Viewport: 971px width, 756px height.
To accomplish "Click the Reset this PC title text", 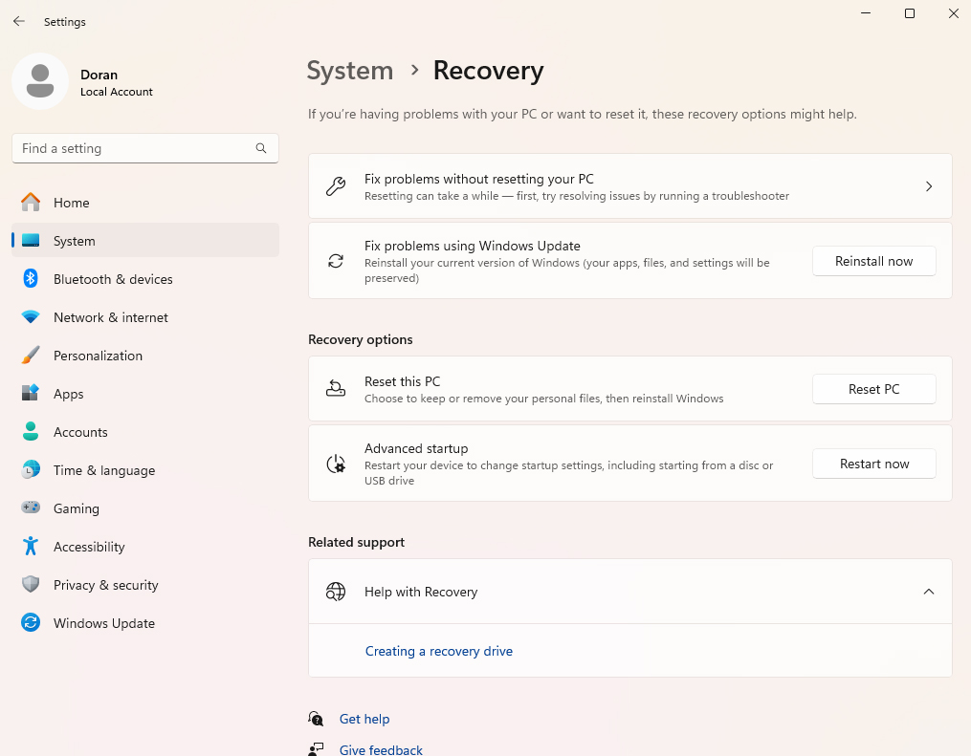I will (x=402, y=381).
